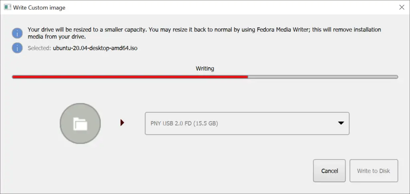Image resolution: width=410 pixels, height=194 pixels.
Task: Cancel the writing operation
Action: [x=330, y=171]
